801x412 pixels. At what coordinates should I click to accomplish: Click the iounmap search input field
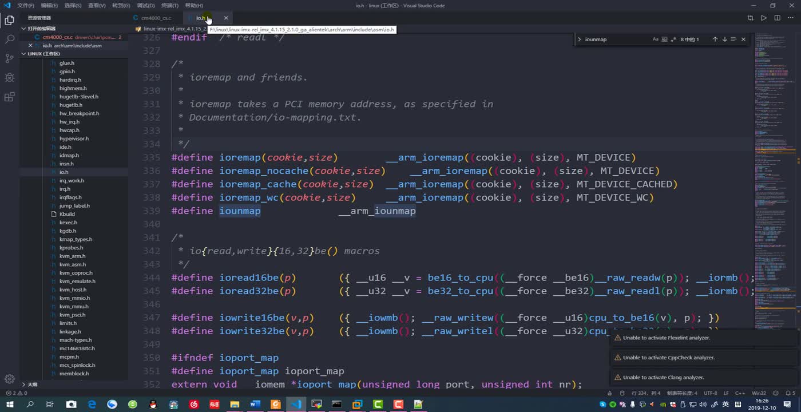point(617,39)
